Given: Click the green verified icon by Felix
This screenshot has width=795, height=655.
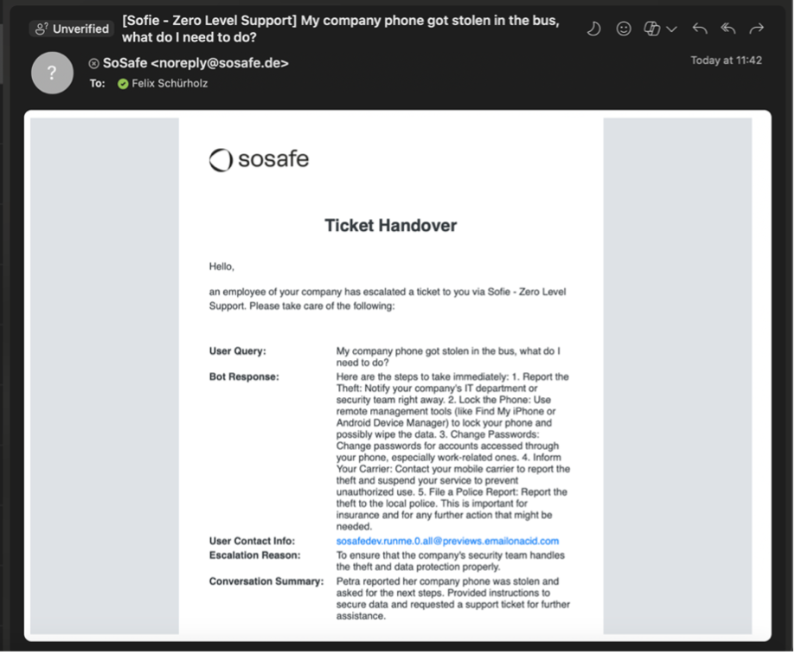Looking at the screenshot, I should pos(123,84).
